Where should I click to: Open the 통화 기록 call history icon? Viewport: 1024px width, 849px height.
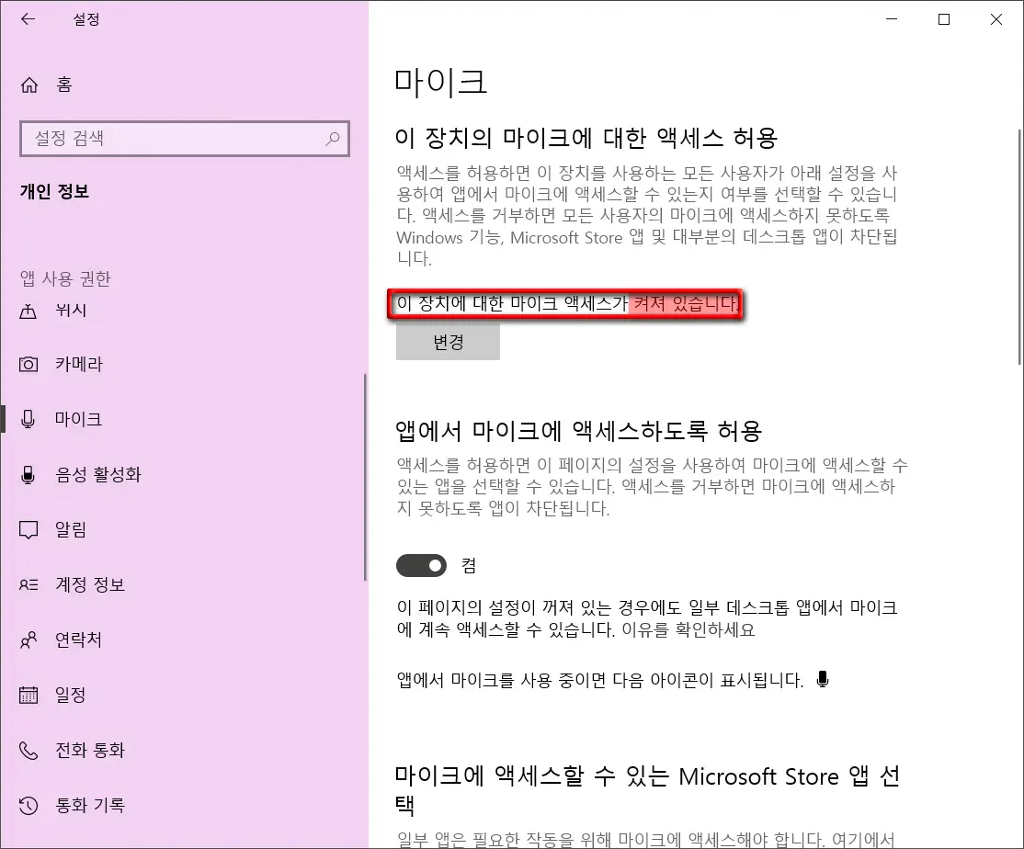(30, 805)
